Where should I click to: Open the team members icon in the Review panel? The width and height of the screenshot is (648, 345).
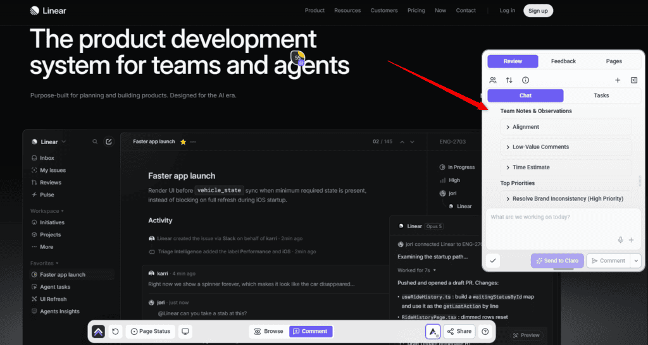(493, 80)
